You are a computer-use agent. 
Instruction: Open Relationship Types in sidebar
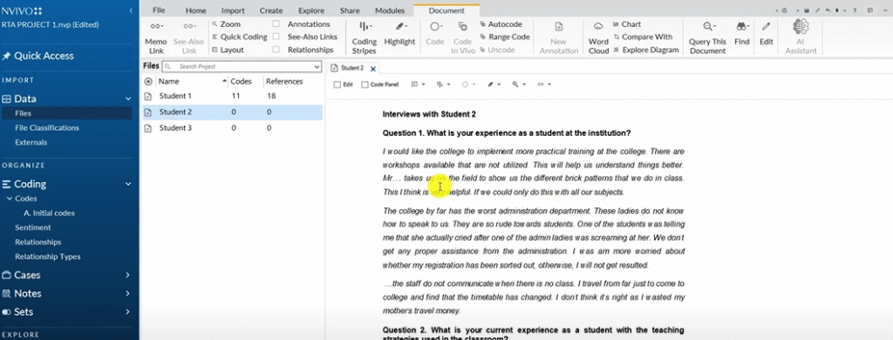tap(48, 256)
